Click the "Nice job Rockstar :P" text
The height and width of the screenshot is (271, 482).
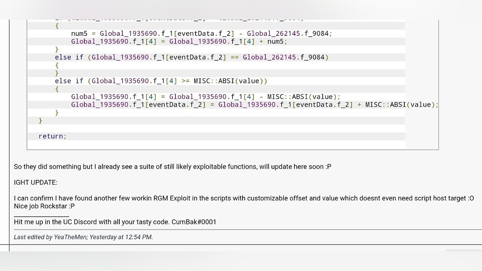click(44, 206)
